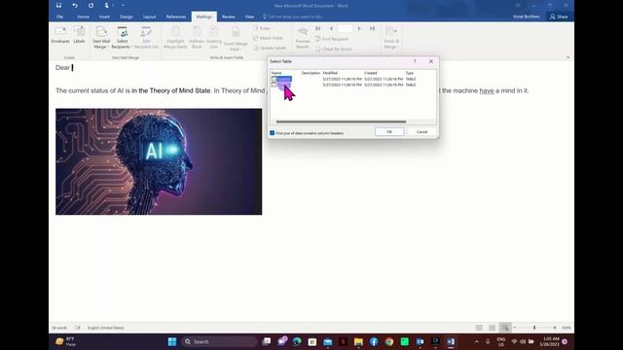This screenshot has height=350, width=623.
Task: Show hidden system tray icons
Action: pyautogui.click(x=476, y=341)
